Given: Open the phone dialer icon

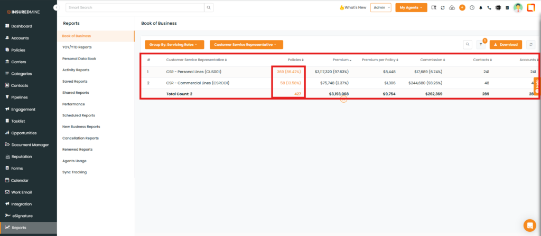Looking at the screenshot, I should click(x=489, y=8).
